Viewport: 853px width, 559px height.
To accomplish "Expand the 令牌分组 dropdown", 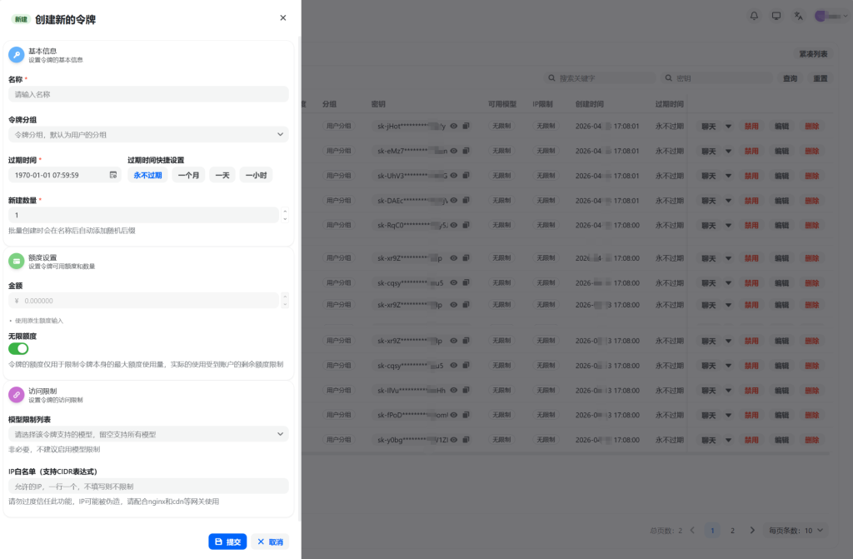I will coord(148,134).
